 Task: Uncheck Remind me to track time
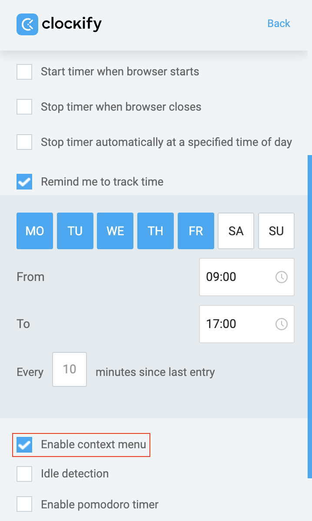(x=24, y=182)
